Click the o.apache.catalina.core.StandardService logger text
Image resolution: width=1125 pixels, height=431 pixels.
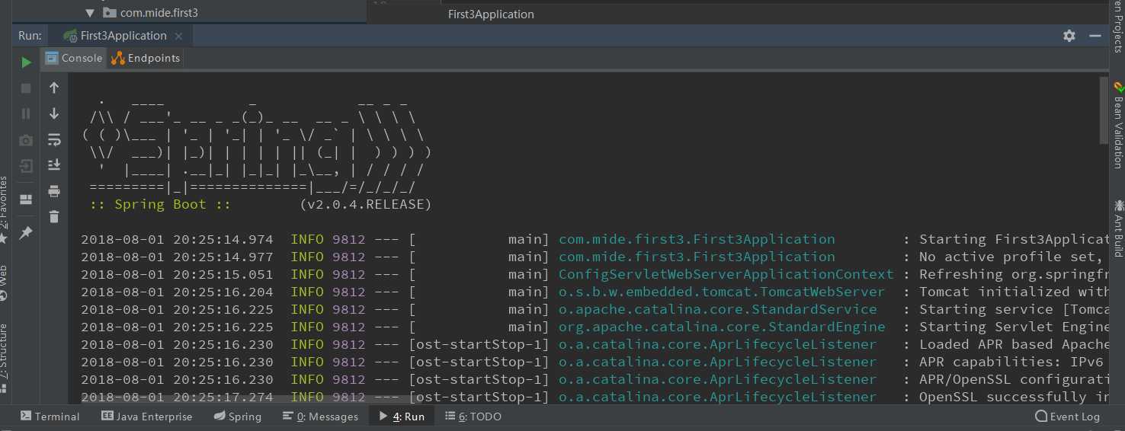718,309
